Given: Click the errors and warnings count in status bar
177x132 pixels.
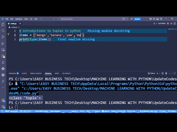Looking at the screenshot, I should 25,111.
